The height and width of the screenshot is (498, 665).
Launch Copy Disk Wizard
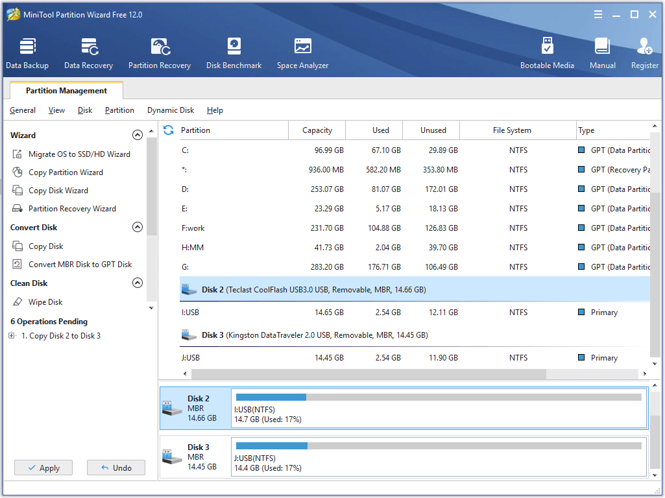[58, 190]
